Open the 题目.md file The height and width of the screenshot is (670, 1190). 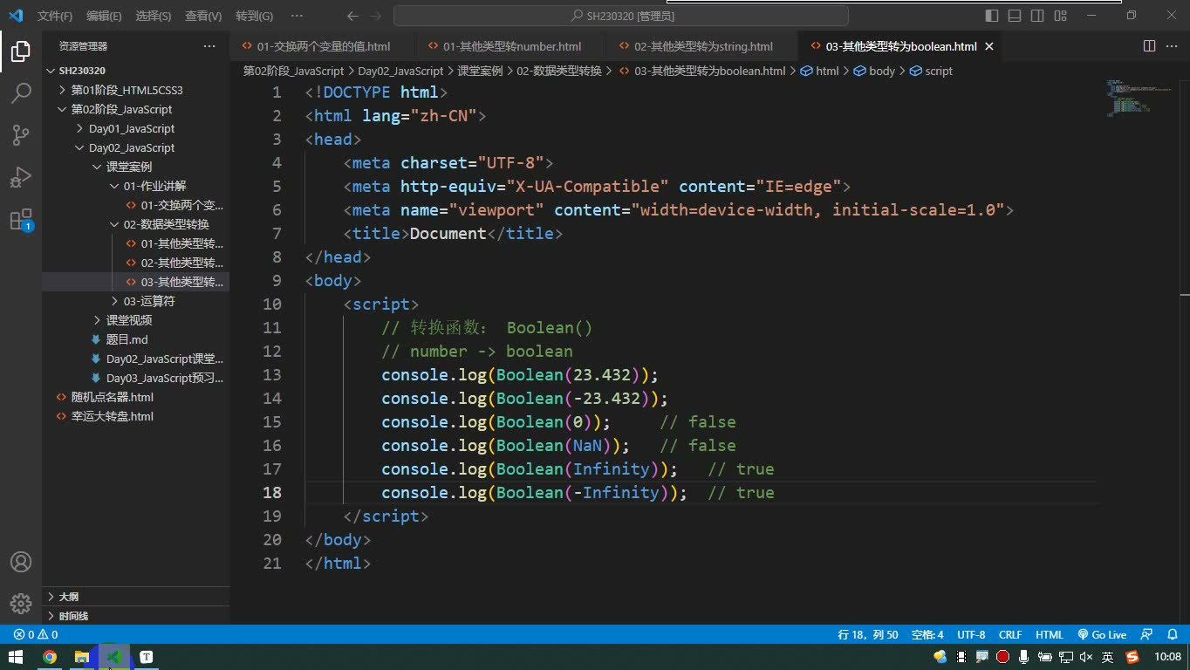coord(127,339)
